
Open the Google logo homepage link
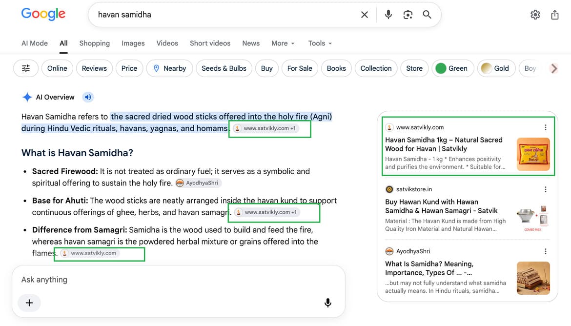coord(43,14)
